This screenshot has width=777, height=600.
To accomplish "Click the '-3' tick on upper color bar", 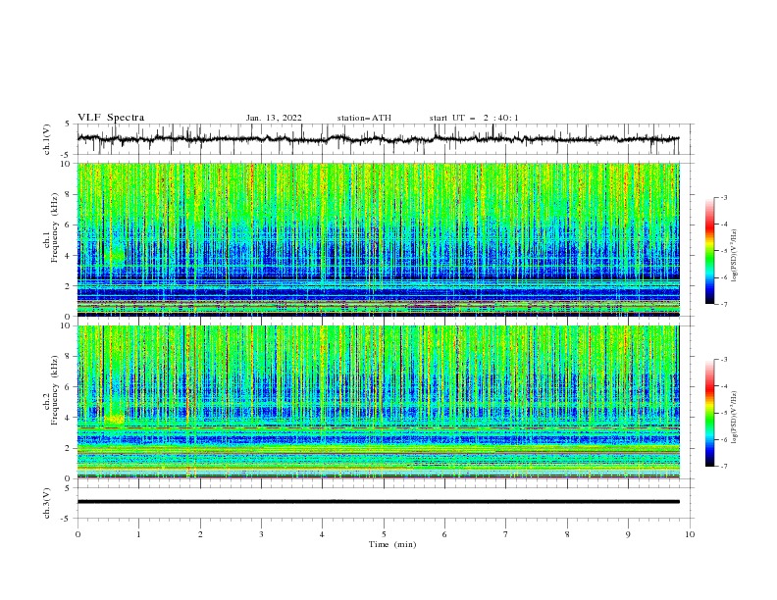I will [723, 197].
